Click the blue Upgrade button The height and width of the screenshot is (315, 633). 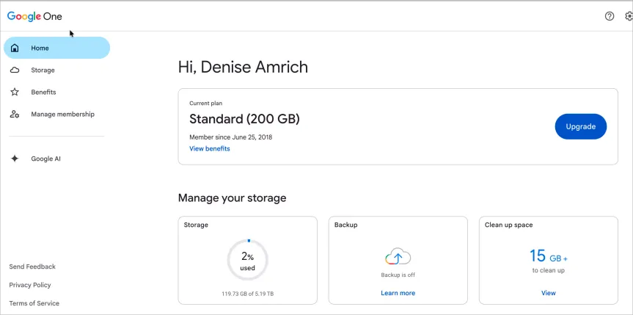pyautogui.click(x=580, y=126)
